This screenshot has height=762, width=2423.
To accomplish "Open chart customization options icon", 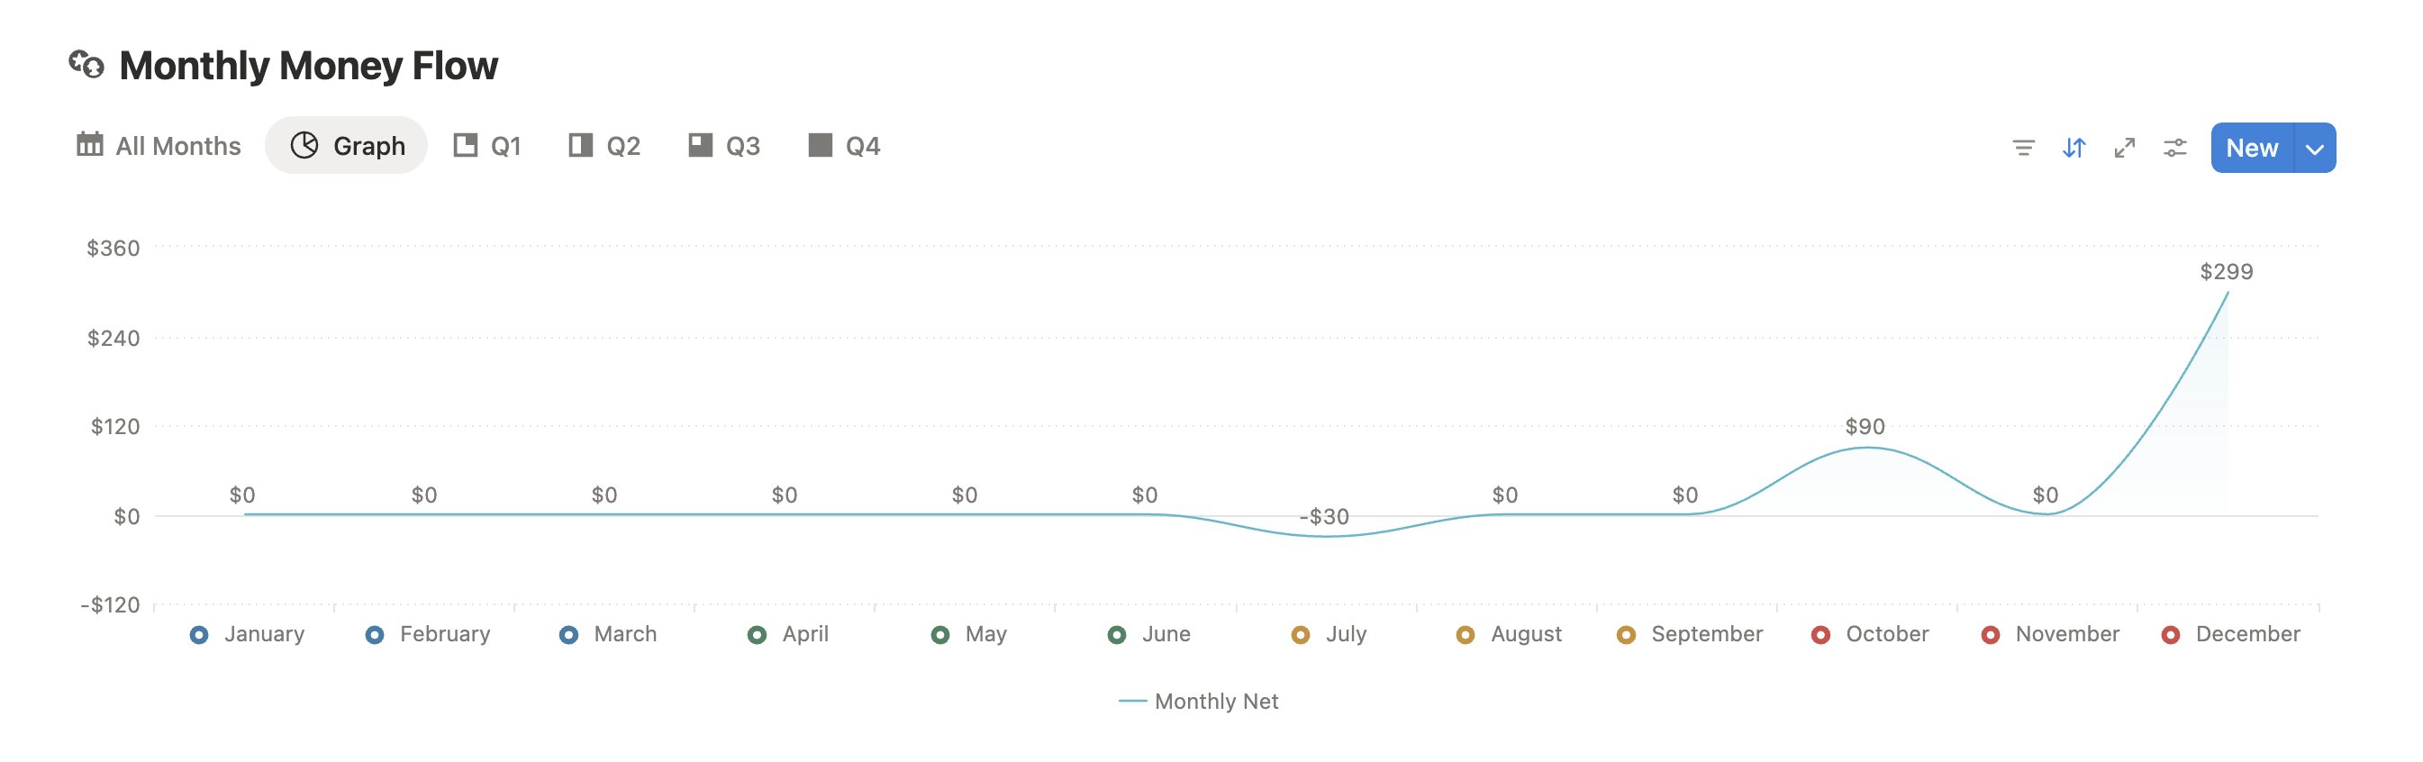I will [x=2175, y=148].
